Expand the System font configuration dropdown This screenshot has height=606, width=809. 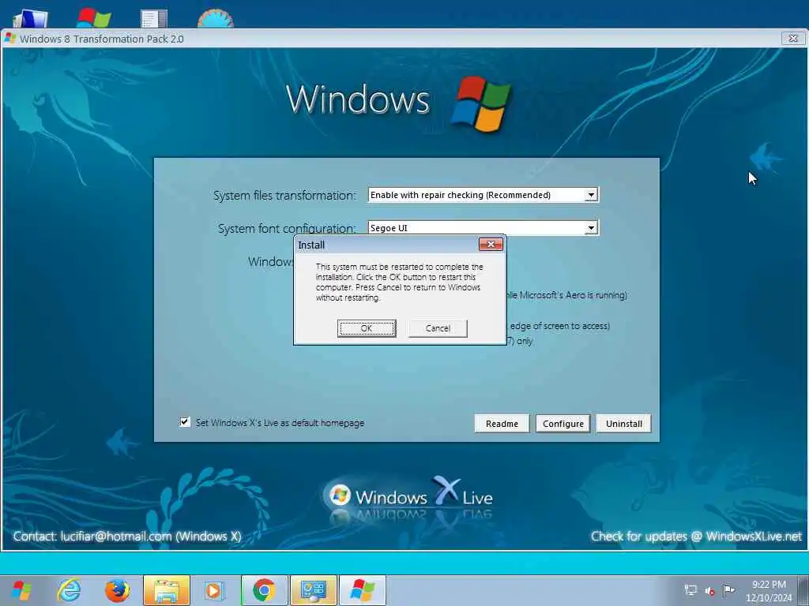pyautogui.click(x=591, y=228)
